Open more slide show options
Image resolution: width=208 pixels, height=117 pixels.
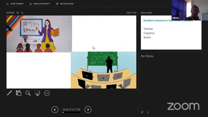pyautogui.click(x=47, y=93)
